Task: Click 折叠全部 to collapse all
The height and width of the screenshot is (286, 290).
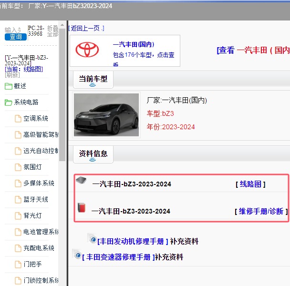Action: coord(53,31)
